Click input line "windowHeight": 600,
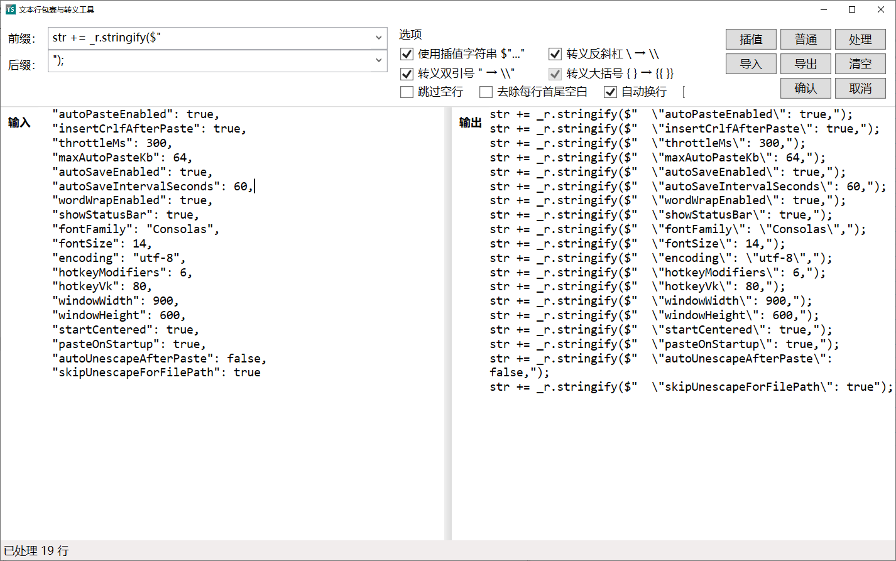 (119, 315)
